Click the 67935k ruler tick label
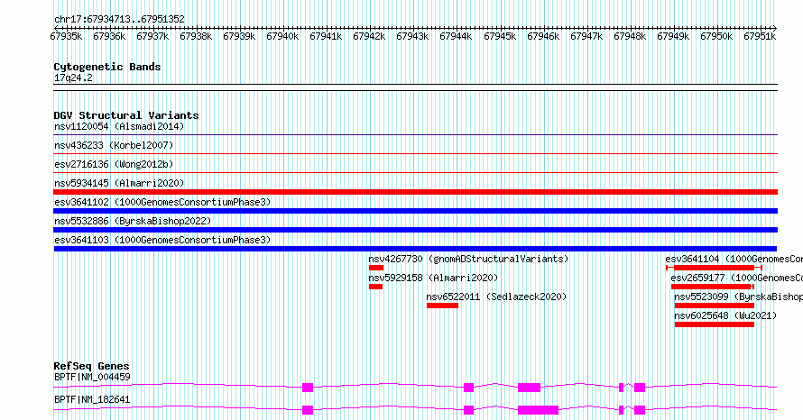803x420 pixels. point(66,36)
